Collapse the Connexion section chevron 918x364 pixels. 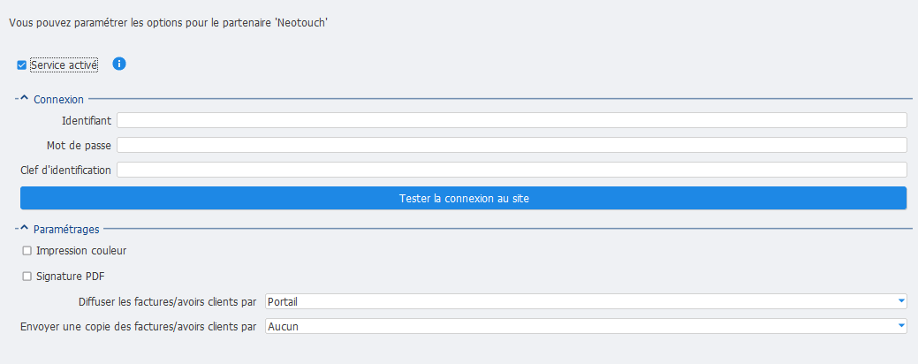[x=24, y=99]
